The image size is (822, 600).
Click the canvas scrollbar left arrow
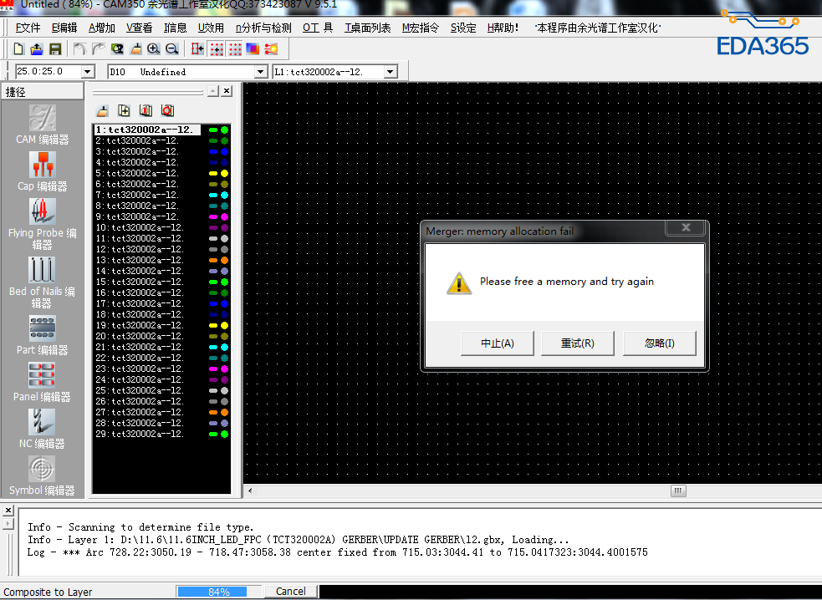(x=250, y=491)
